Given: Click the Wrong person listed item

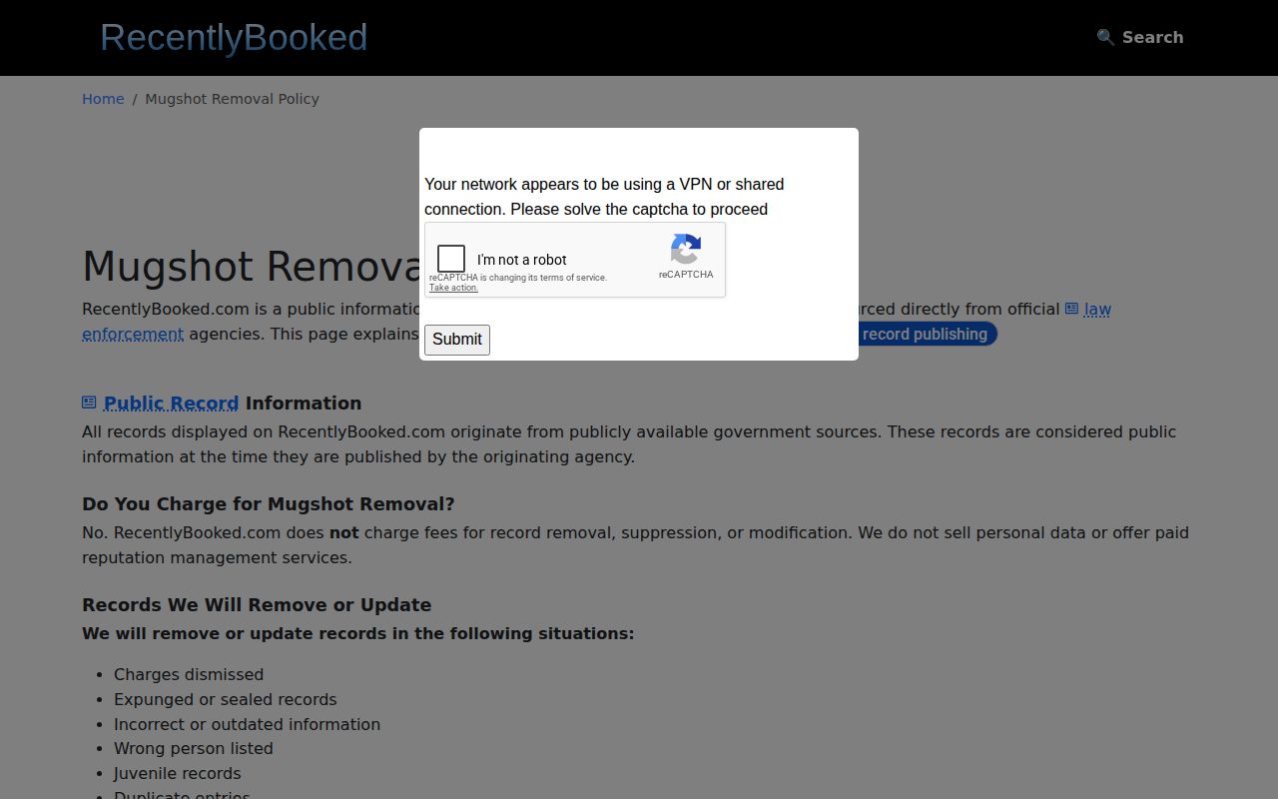Looking at the screenshot, I should pyautogui.click(x=194, y=749).
